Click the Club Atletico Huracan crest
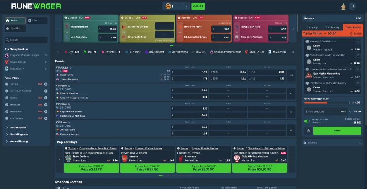Image resolution: width=367 pixels, height=189 pixels. (237, 159)
